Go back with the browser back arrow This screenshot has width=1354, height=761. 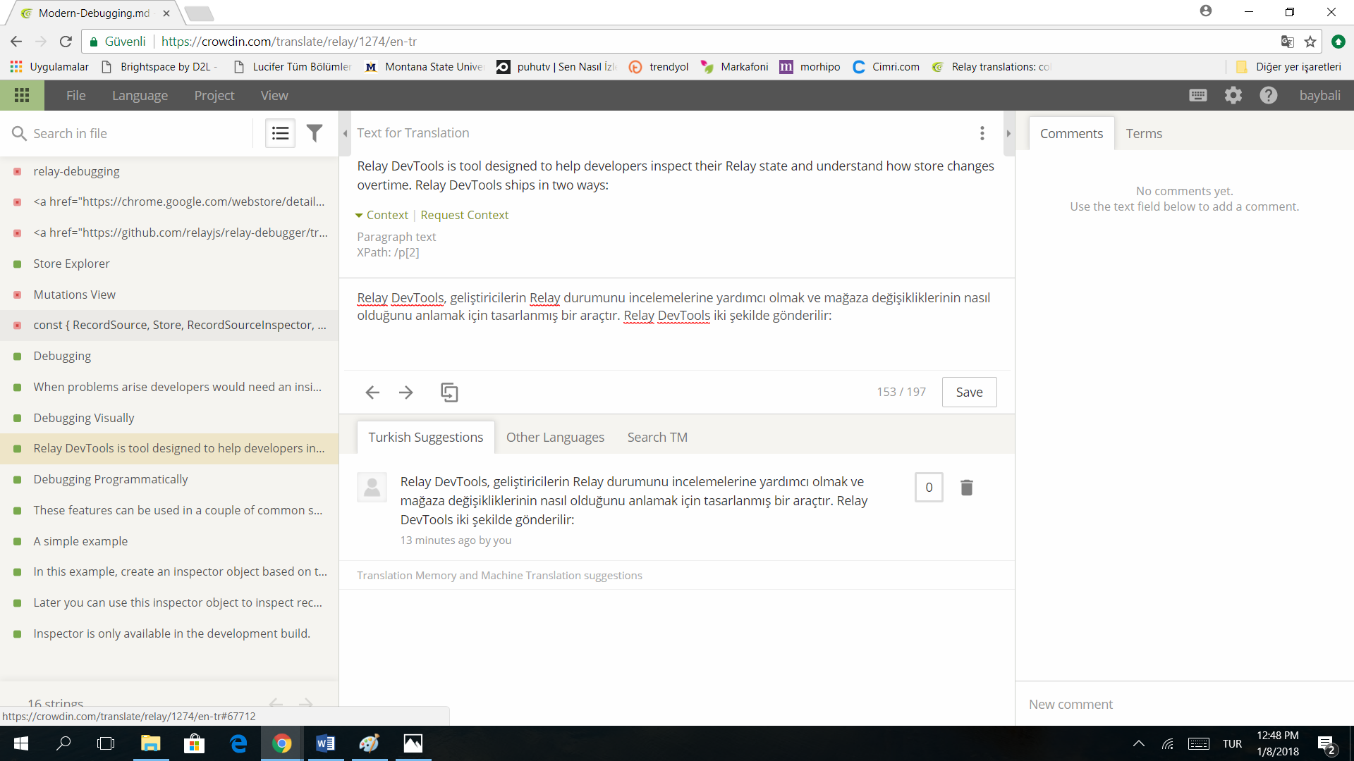click(16, 42)
